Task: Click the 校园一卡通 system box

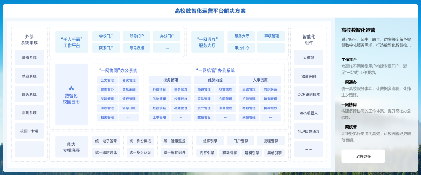Action: (x=29, y=131)
